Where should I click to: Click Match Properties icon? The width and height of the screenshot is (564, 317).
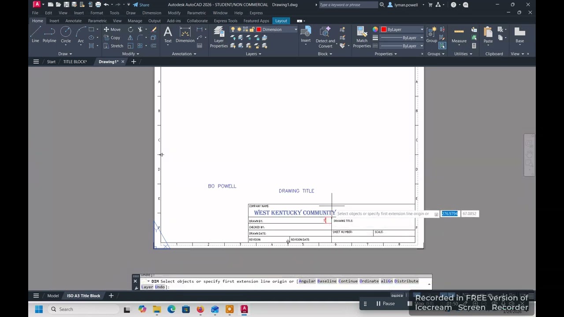click(362, 37)
